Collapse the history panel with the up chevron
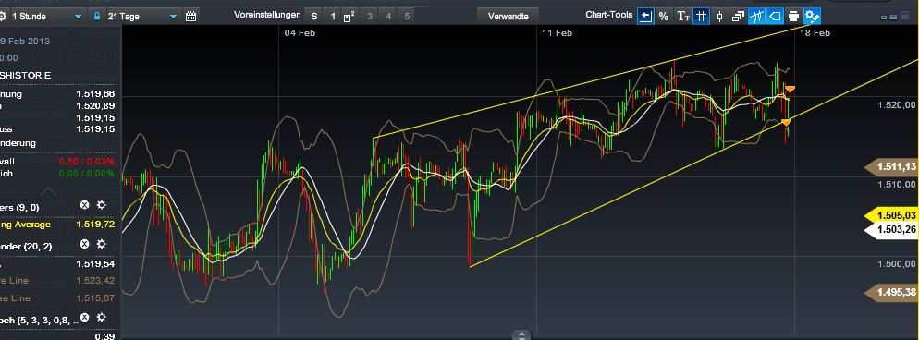Viewport: 919px width, 340px height. pyautogui.click(x=49, y=190)
